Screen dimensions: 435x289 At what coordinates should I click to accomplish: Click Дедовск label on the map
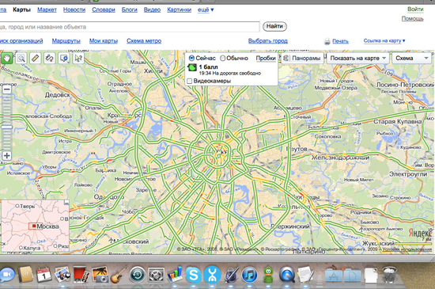click(x=58, y=95)
